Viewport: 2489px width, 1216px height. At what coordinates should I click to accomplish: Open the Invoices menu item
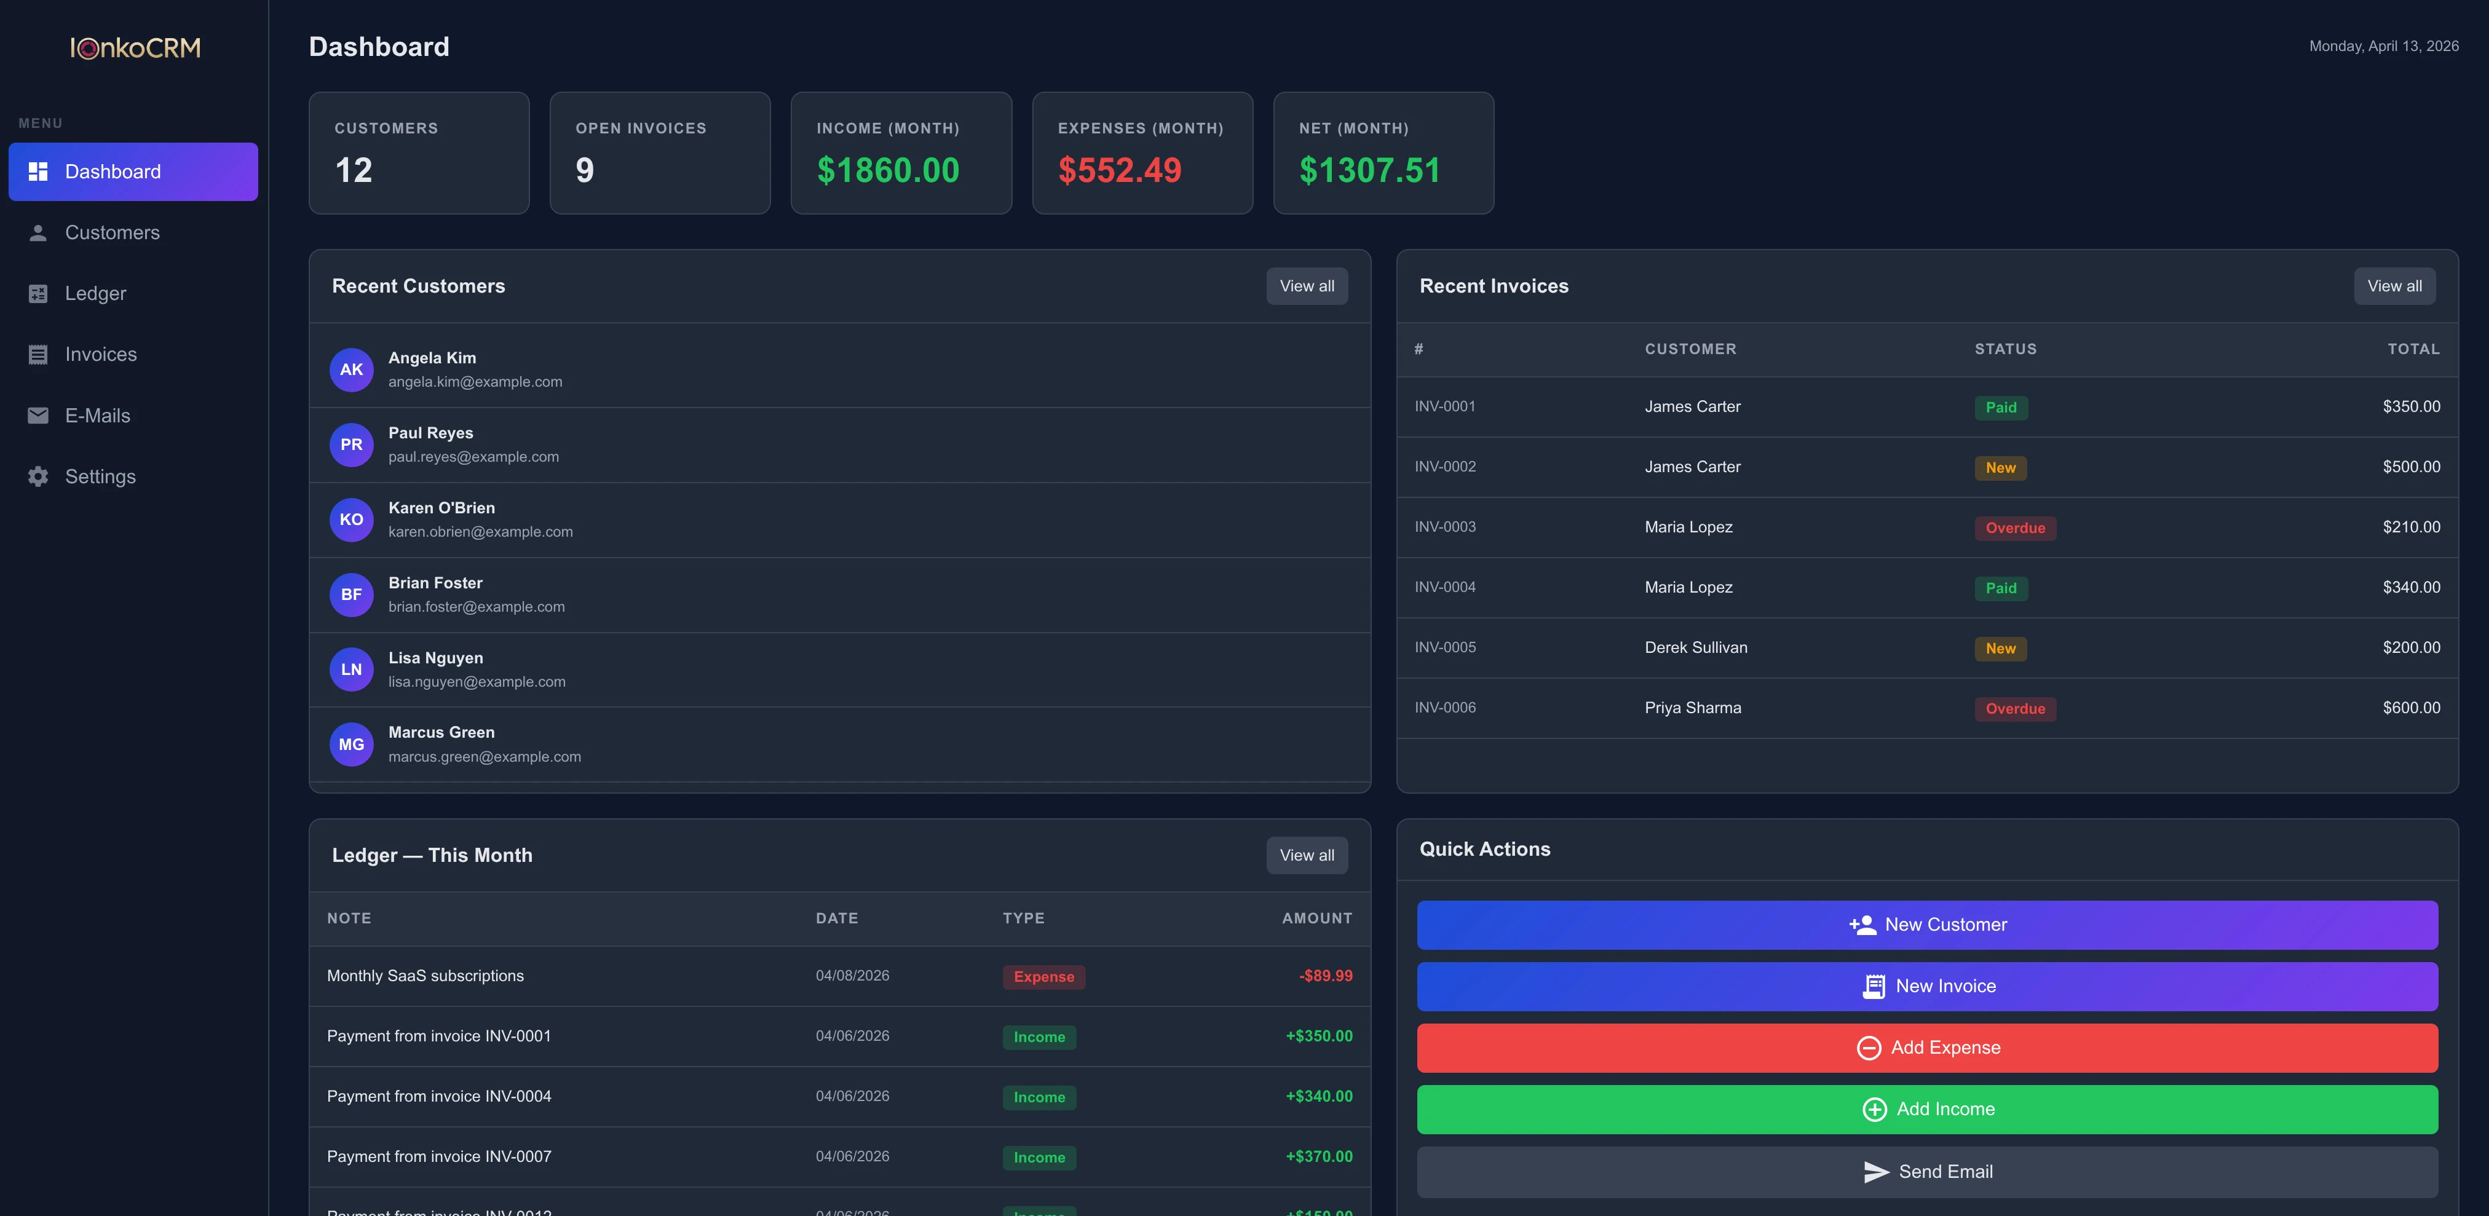click(133, 355)
